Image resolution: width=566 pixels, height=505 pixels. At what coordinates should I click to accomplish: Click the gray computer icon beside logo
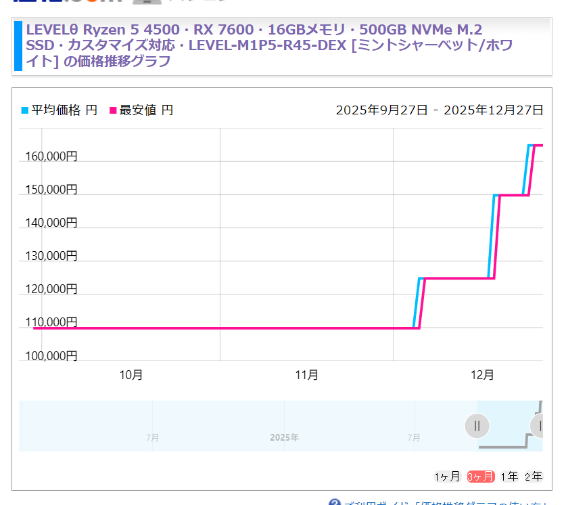click(x=147, y=3)
